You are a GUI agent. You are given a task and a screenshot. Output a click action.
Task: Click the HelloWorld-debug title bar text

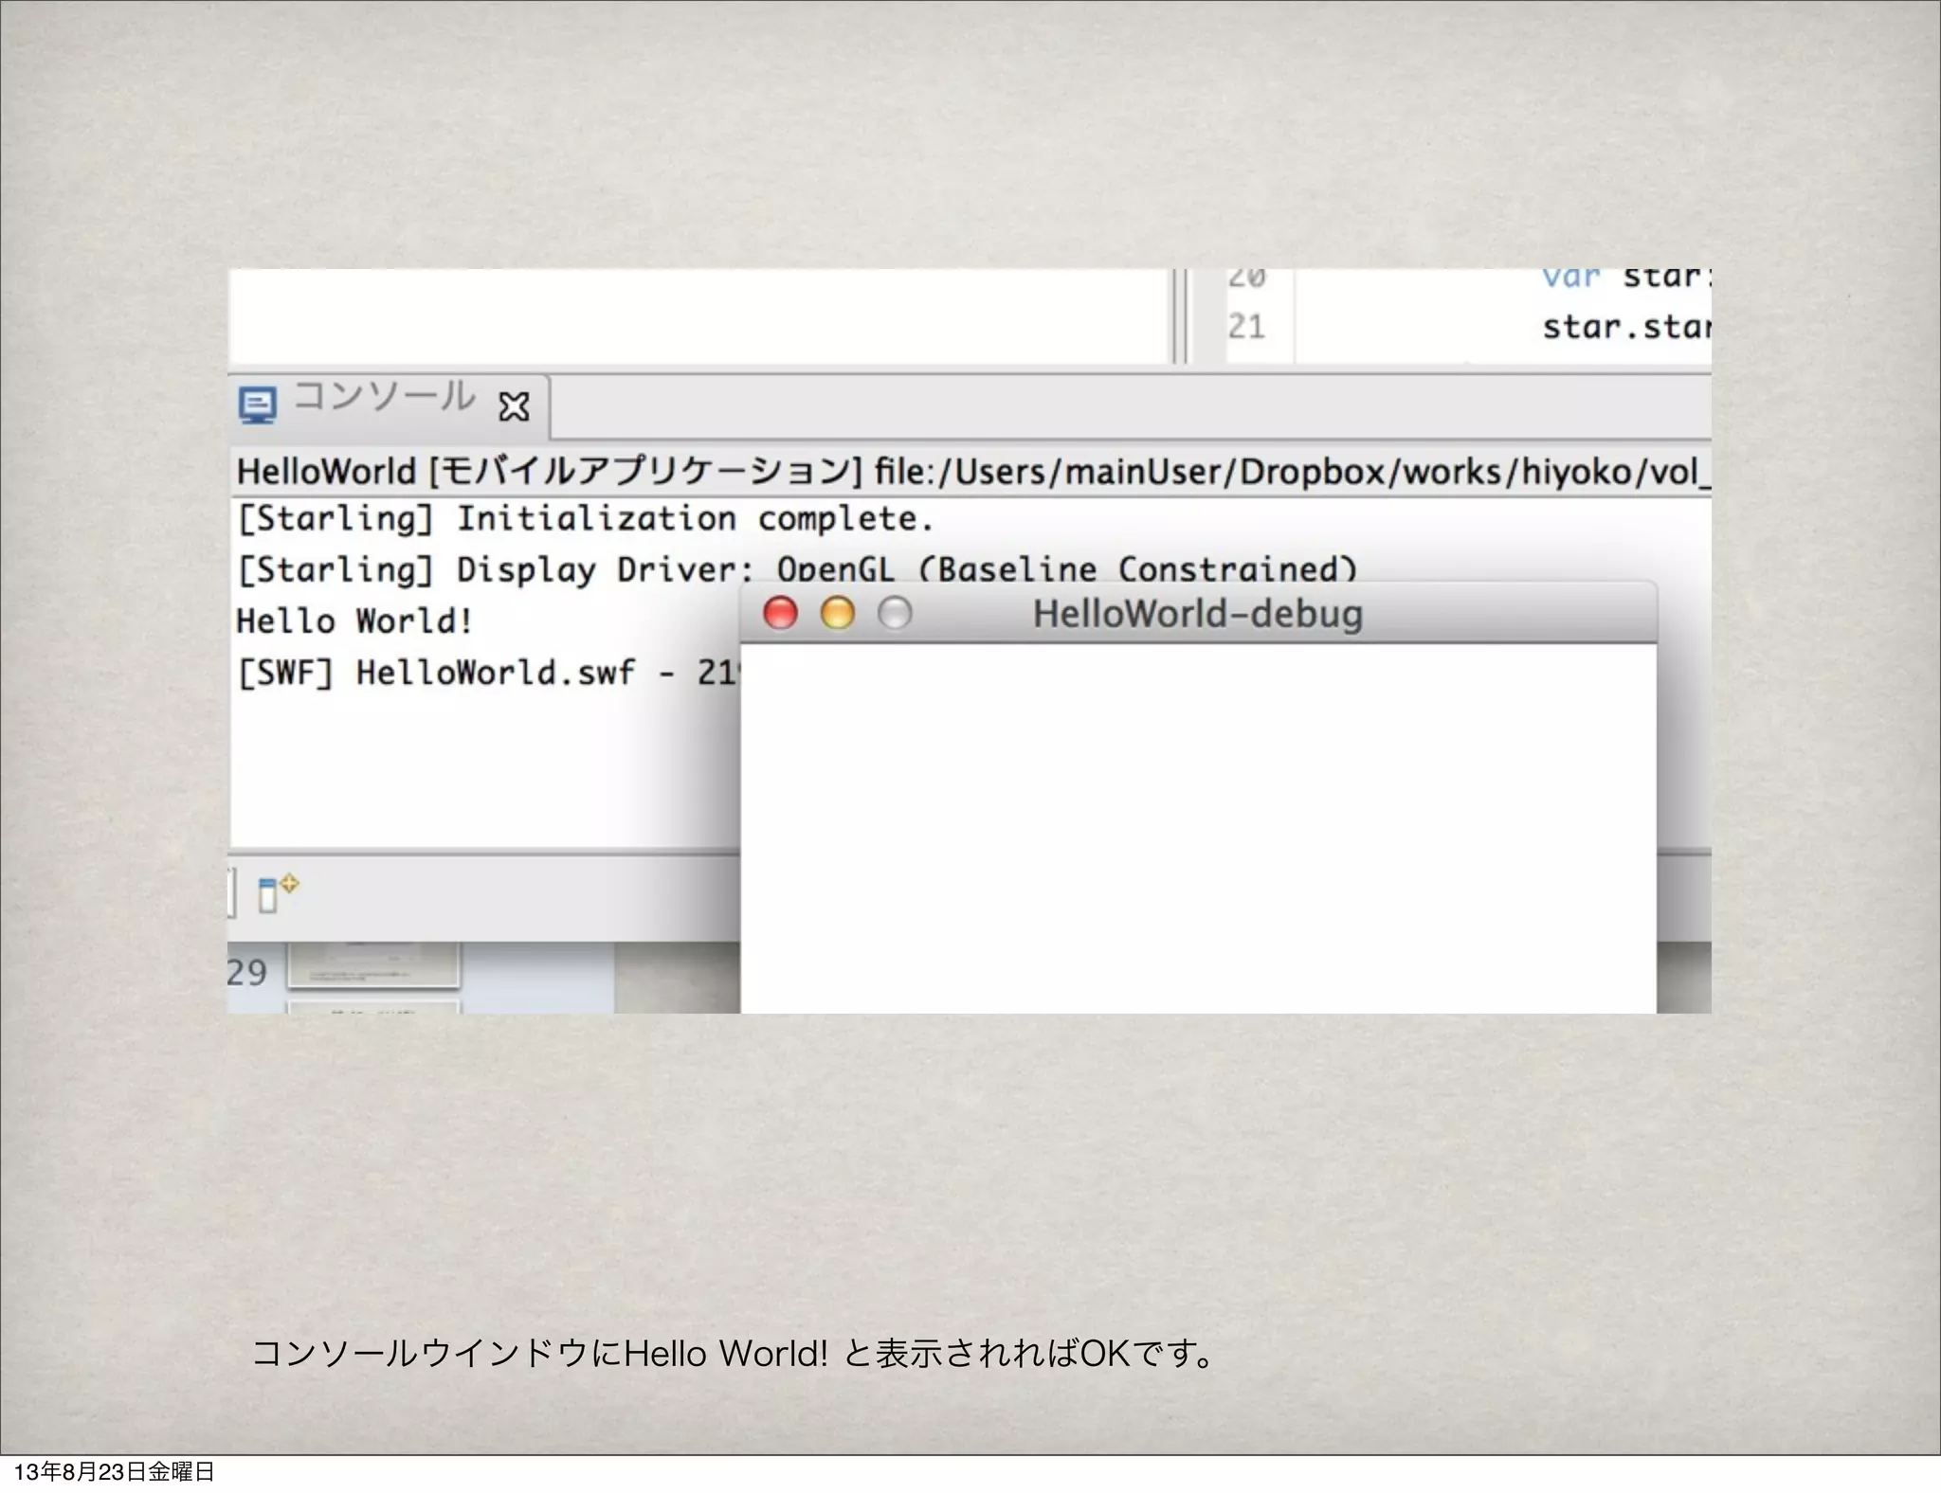(1198, 614)
